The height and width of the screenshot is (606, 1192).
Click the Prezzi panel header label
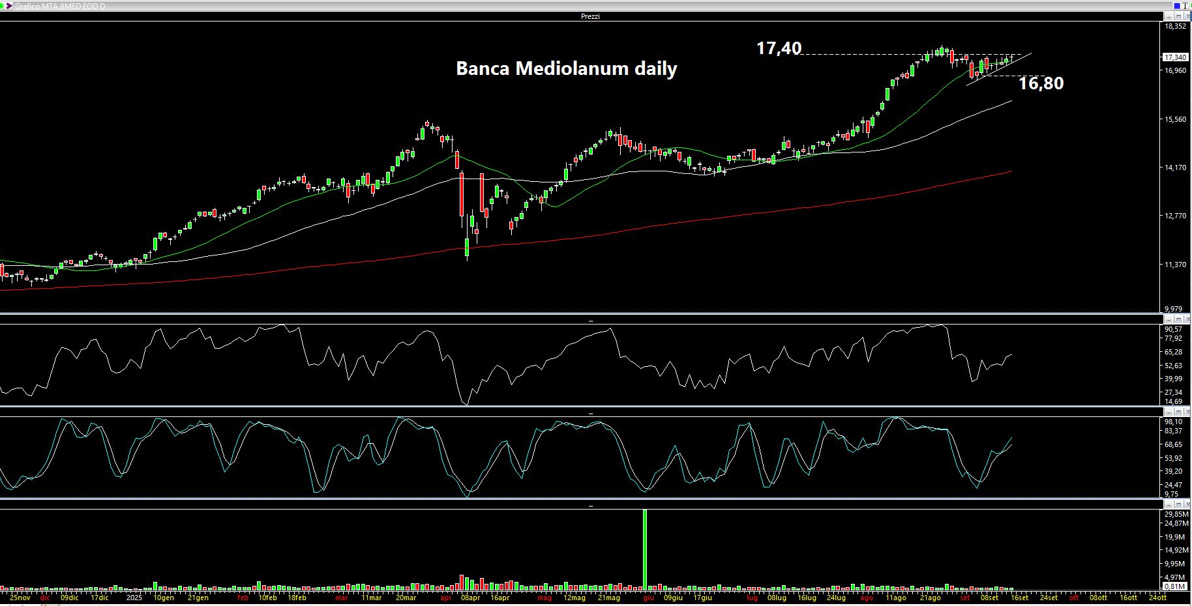[x=590, y=16]
